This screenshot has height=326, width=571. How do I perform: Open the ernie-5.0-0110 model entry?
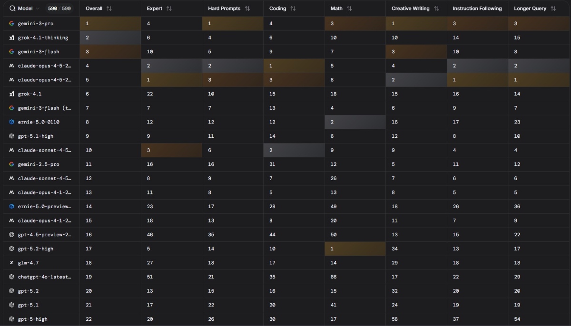(x=39, y=122)
